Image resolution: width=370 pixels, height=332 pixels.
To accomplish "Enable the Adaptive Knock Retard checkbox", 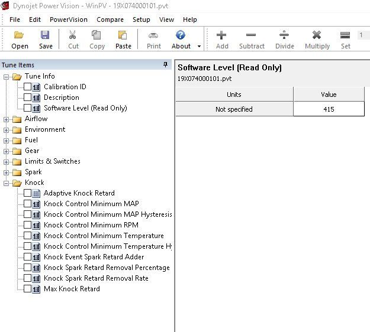I will (x=28, y=193).
